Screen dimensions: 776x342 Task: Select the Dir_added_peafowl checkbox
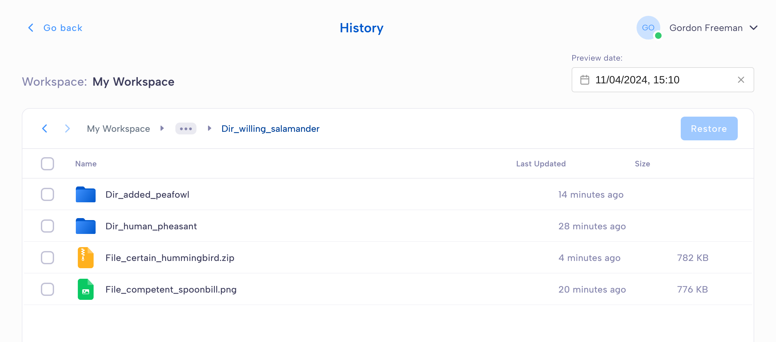(x=47, y=194)
